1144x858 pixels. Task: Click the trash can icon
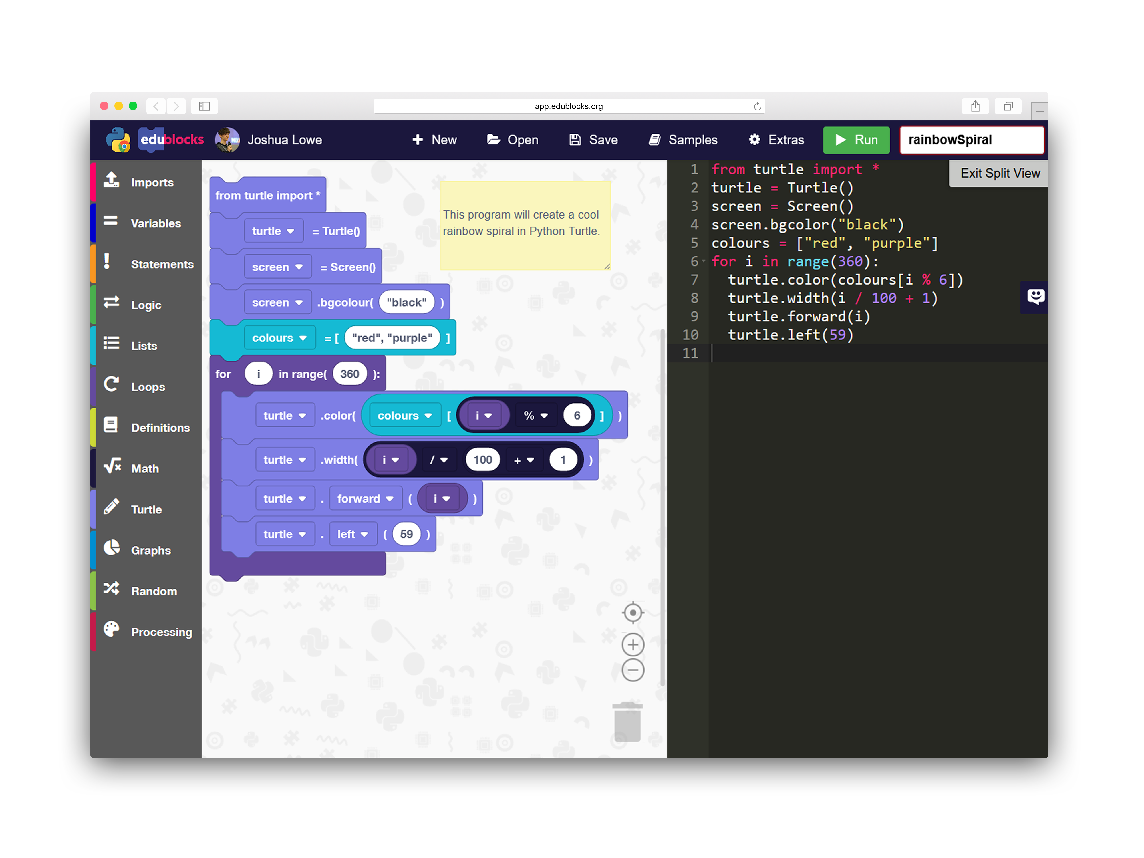[x=627, y=722]
